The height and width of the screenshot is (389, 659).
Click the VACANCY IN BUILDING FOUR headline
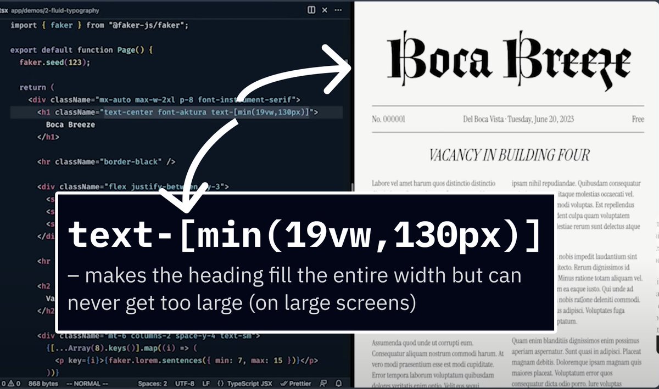click(509, 155)
